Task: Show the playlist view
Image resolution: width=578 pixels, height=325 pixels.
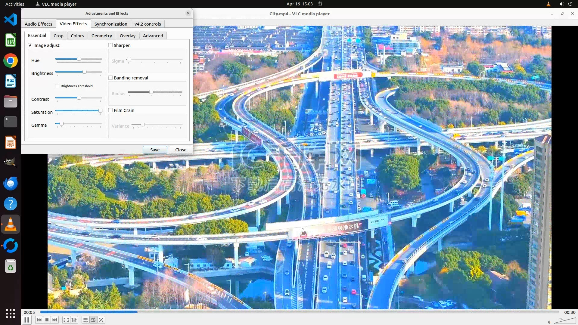Action: (x=85, y=320)
